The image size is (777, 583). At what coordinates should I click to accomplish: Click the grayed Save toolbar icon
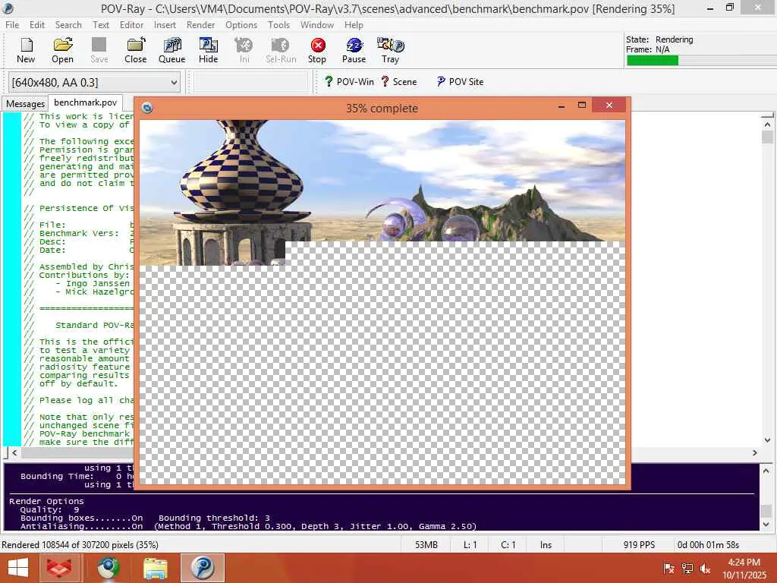[x=99, y=51]
